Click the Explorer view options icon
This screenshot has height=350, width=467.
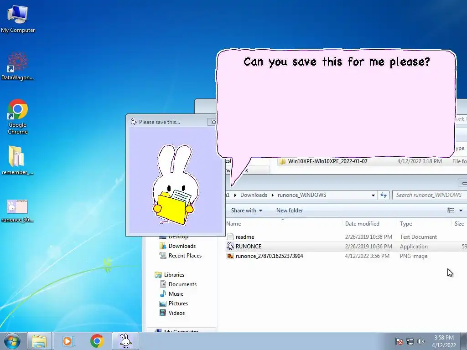coord(451,211)
